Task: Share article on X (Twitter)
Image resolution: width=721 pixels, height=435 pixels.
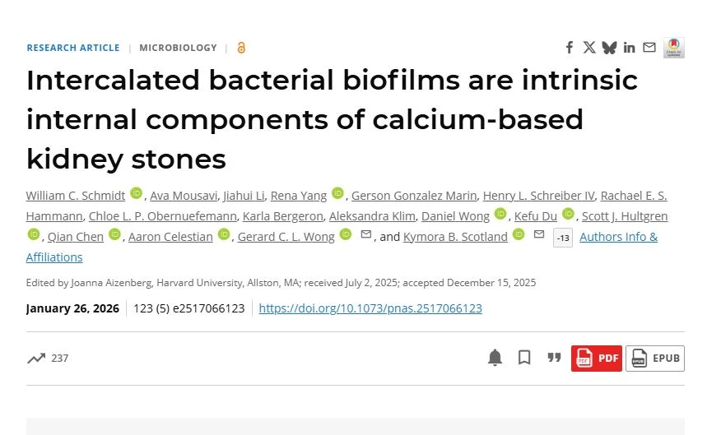Action: coord(589,48)
